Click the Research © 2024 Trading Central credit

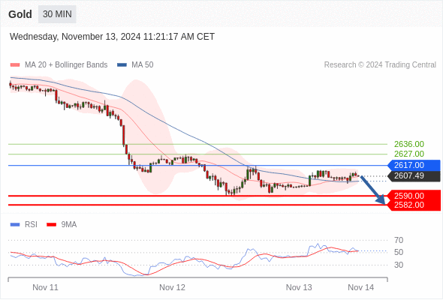point(380,65)
